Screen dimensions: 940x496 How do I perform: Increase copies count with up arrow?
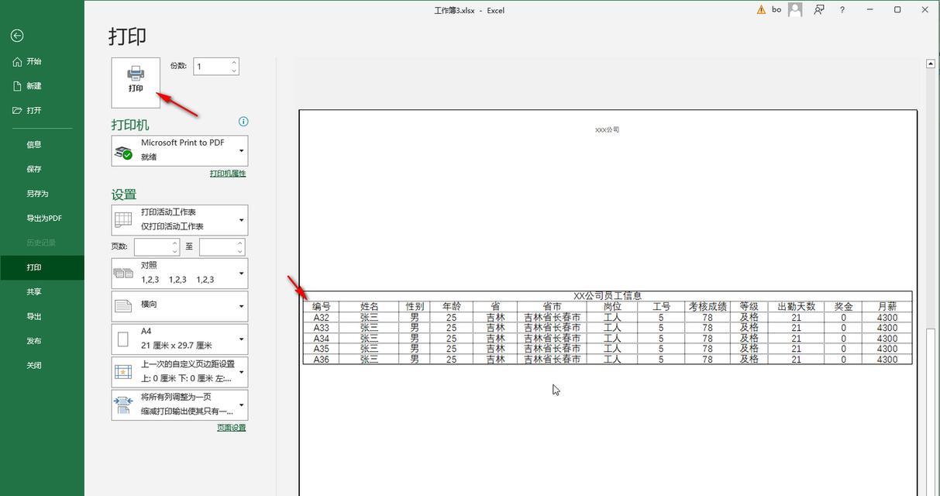(234, 62)
